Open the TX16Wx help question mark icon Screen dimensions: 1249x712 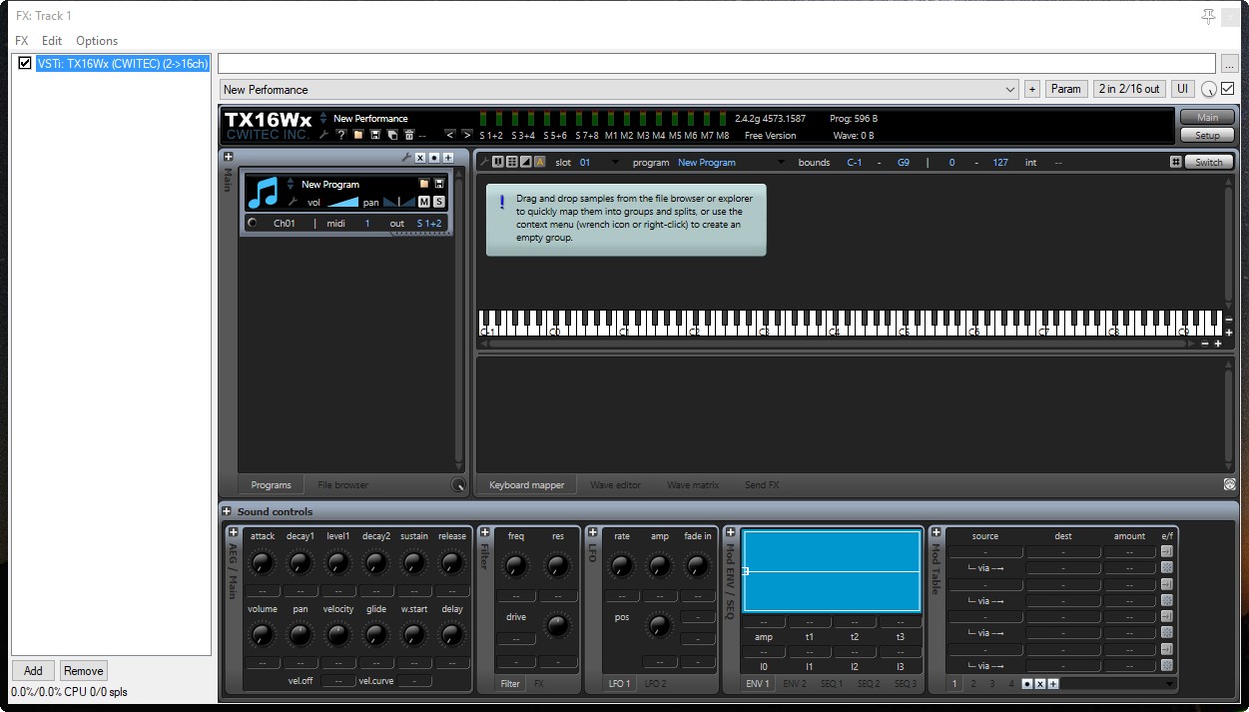(x=341, y=135)
